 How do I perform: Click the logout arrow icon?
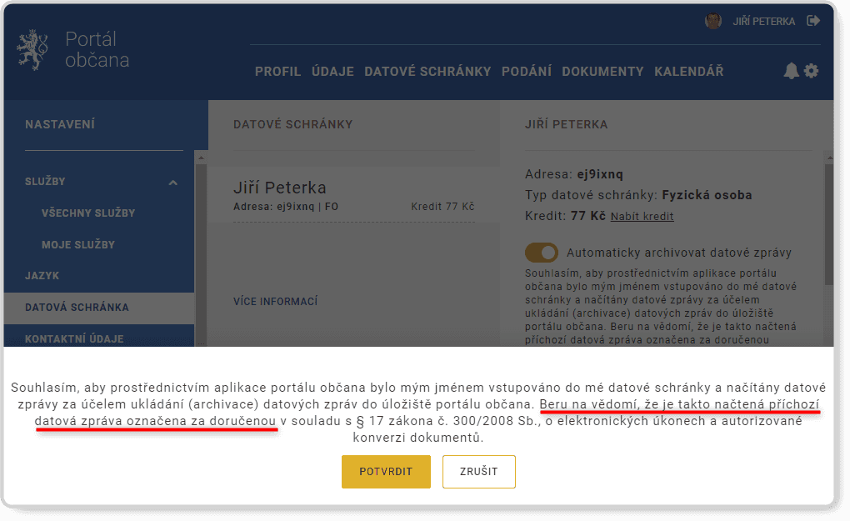814,21
